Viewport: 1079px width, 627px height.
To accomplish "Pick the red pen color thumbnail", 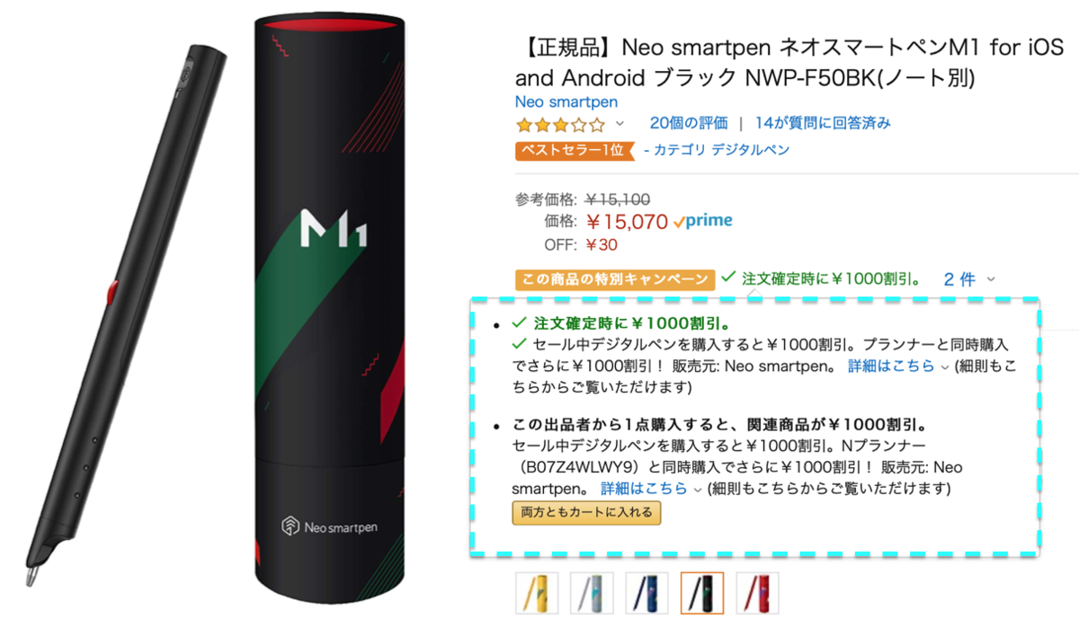I will [x=757, y=594].
